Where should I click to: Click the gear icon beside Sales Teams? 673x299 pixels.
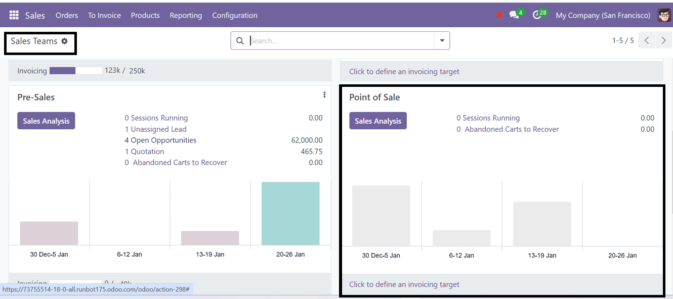pos(64,41)
